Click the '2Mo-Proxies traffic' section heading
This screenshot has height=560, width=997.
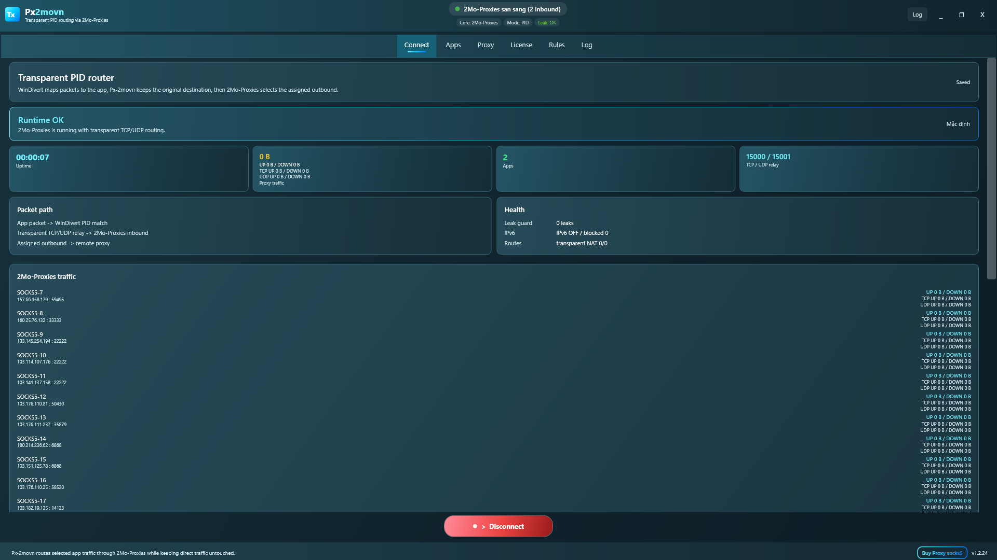pos(46,277)
